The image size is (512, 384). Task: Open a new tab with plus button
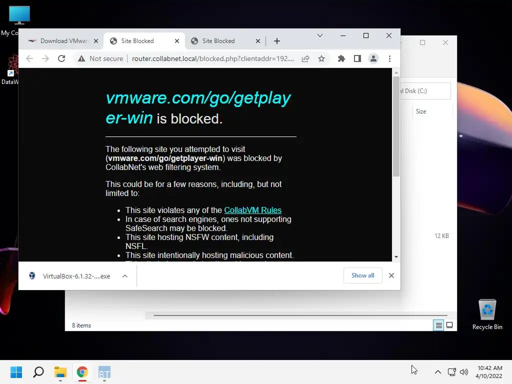277,41
